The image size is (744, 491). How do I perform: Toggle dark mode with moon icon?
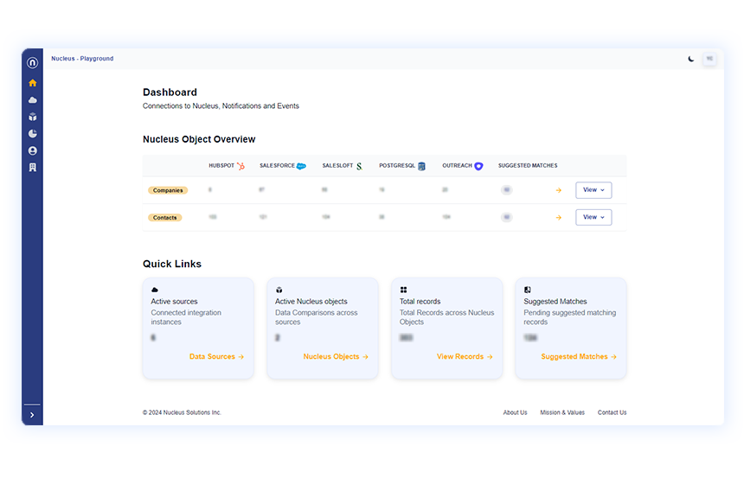(x=691, y=59)
